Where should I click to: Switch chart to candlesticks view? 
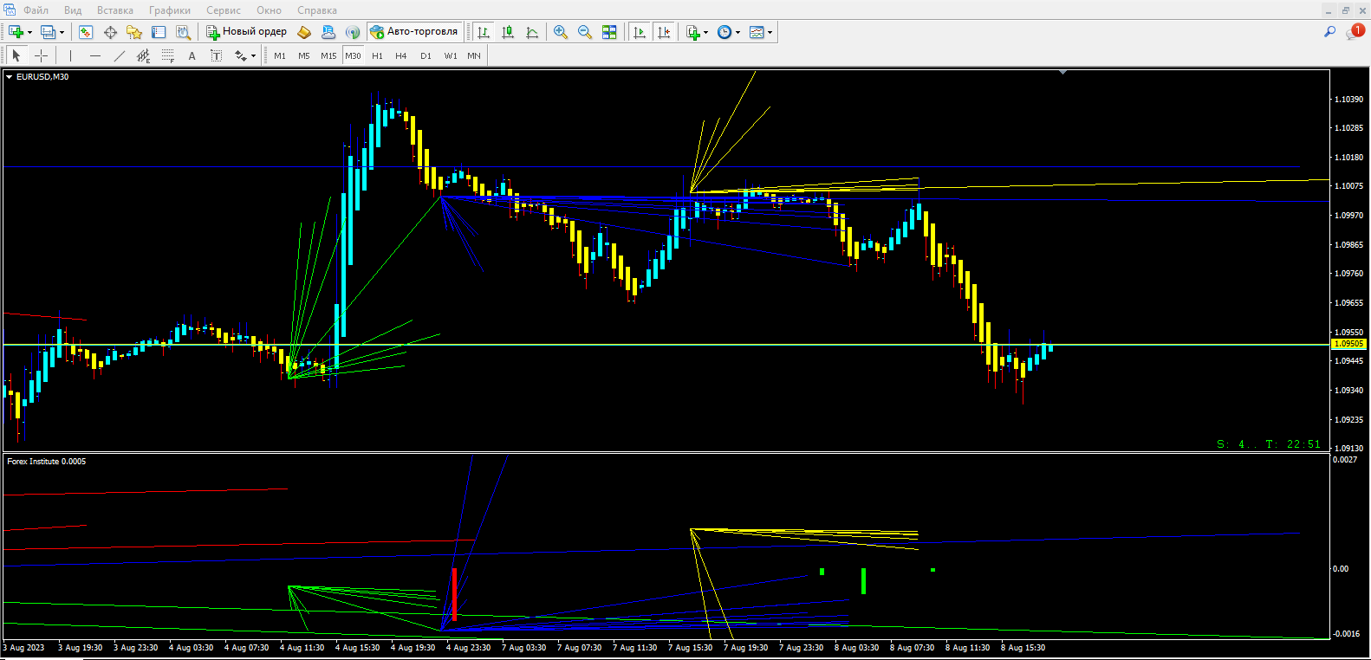tap(508, 32)
